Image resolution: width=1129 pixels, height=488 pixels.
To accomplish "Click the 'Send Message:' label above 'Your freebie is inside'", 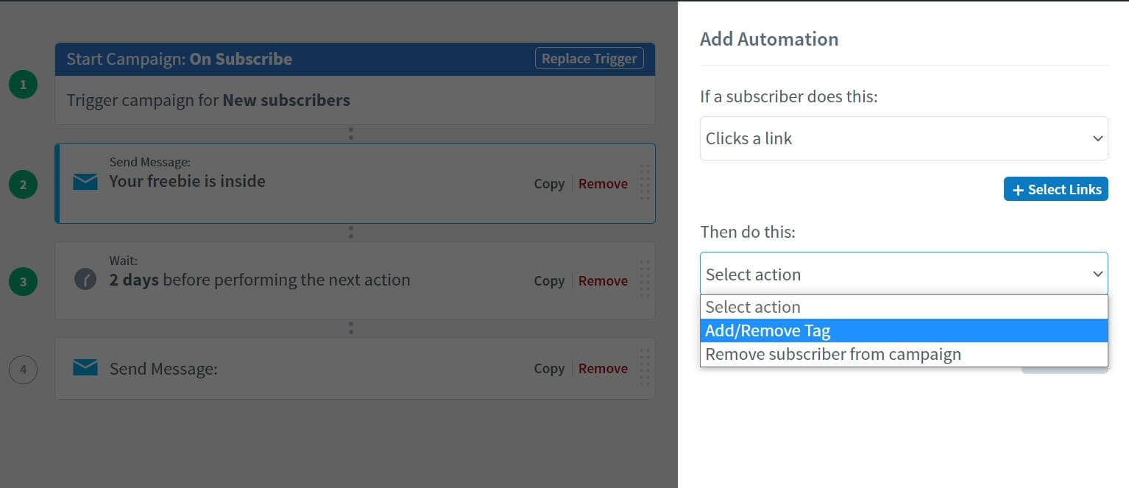I will click(149, 162).
